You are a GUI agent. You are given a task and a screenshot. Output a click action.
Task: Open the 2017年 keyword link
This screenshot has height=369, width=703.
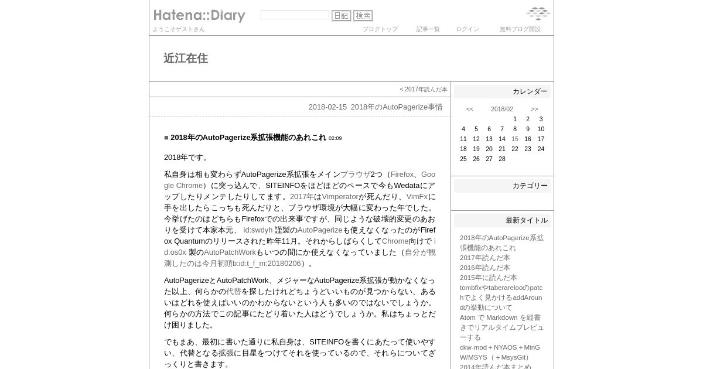tap(302, 197)
